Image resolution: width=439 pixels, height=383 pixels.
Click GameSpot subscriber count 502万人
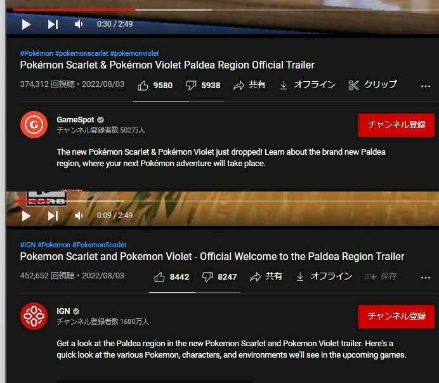[101, 130]
